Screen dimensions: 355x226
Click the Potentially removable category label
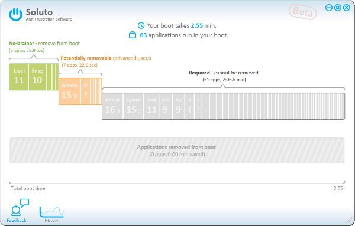106,58
